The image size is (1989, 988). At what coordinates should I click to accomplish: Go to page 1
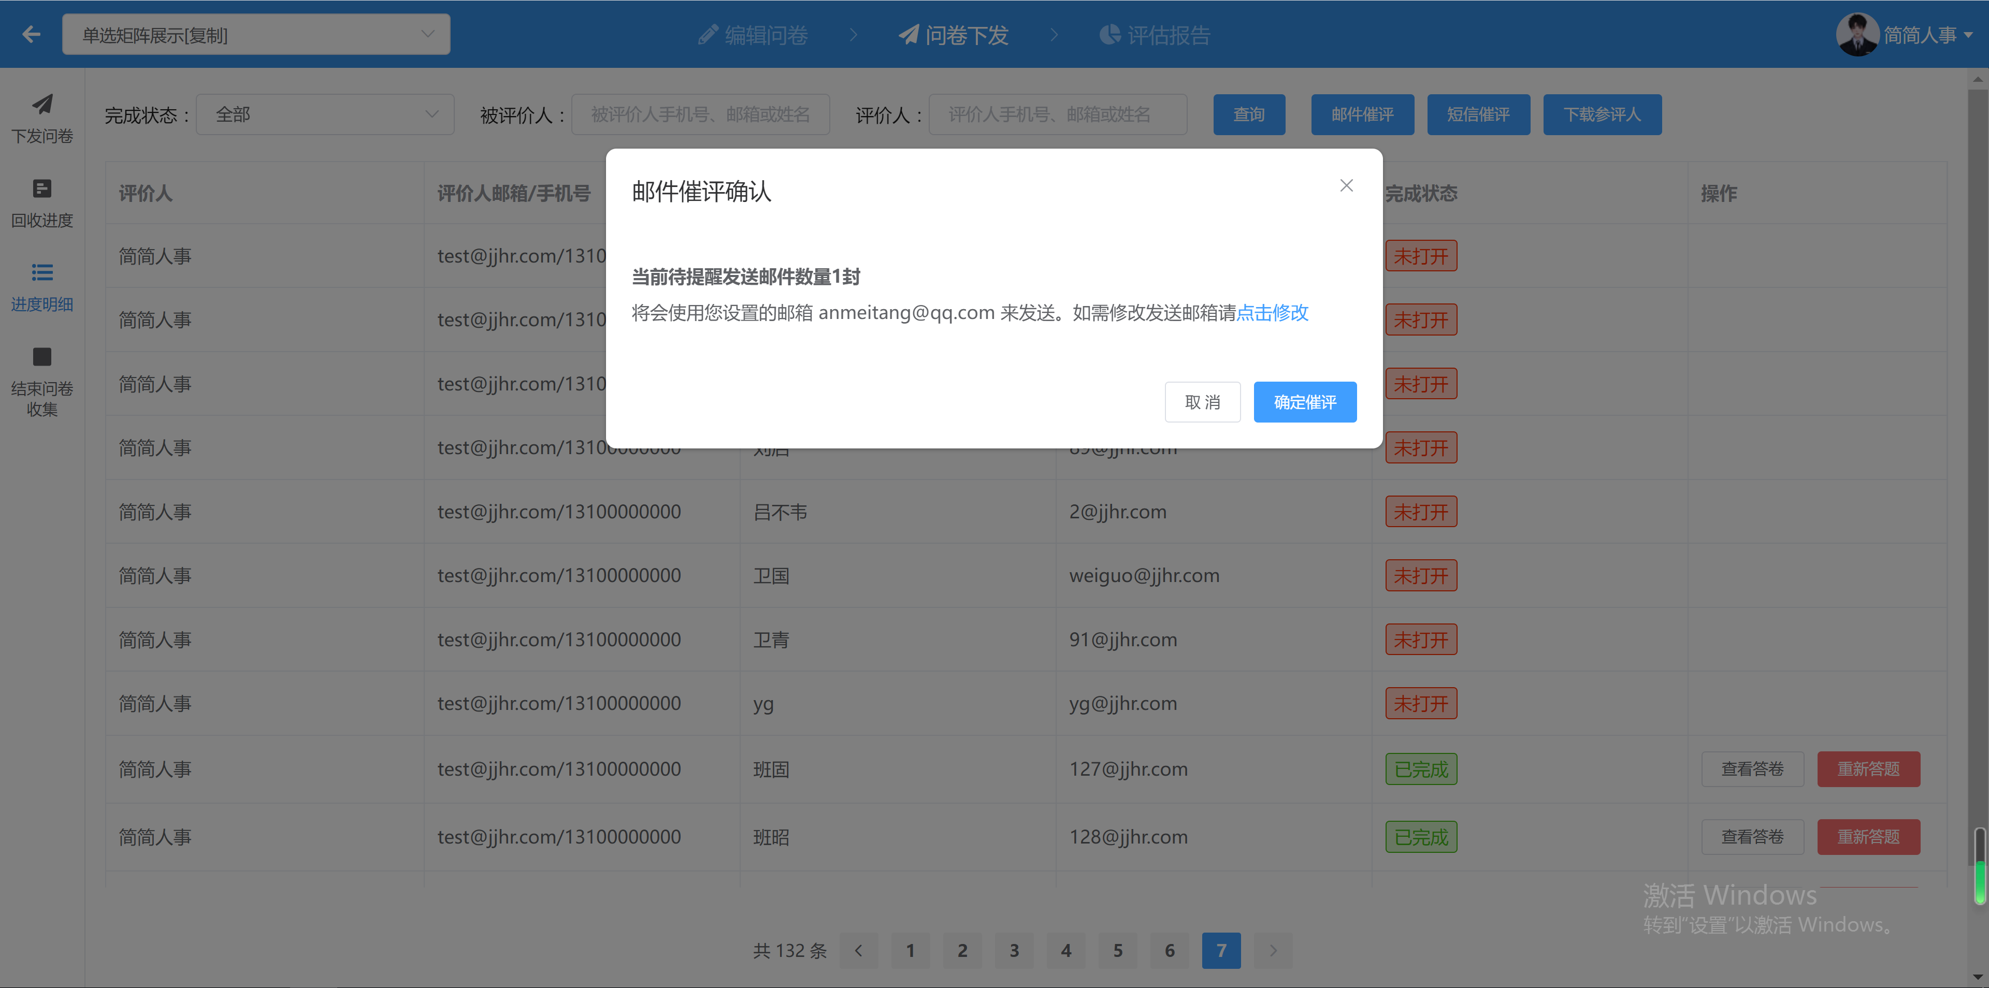click(x=911, y=950)
